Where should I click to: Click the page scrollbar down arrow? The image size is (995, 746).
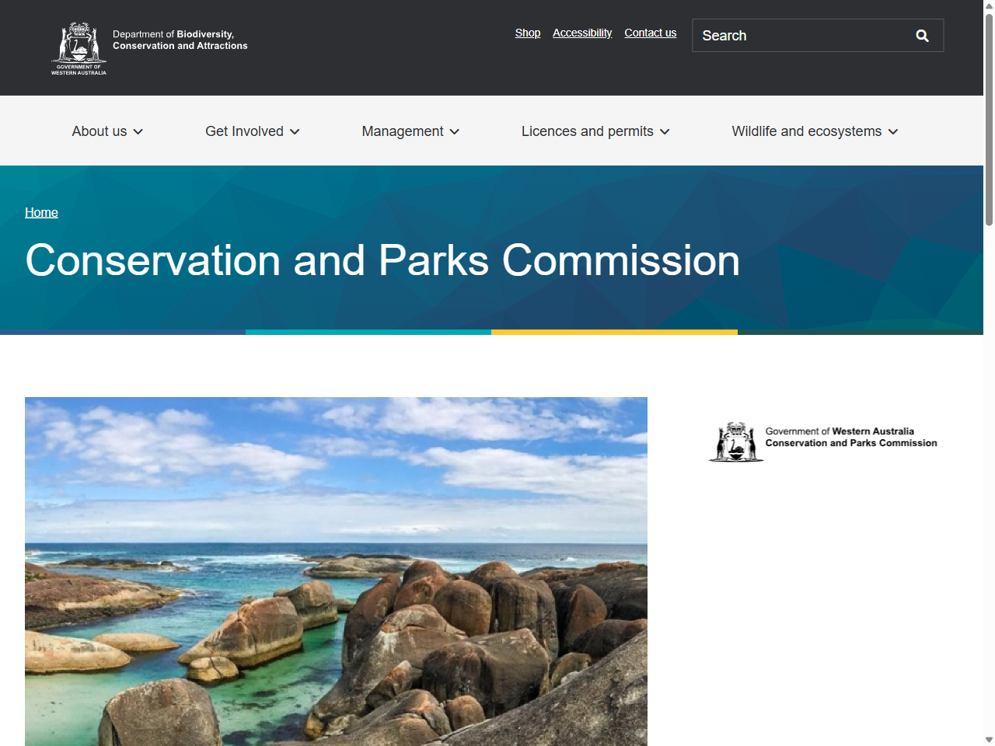coord(988,739)
